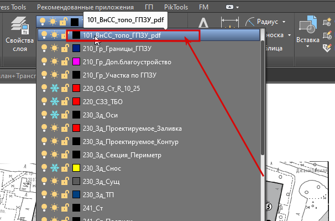
Task: Click red swatch of 220_ОЗ_Ст_R_10_25 layer
Action: click(76, 88)
